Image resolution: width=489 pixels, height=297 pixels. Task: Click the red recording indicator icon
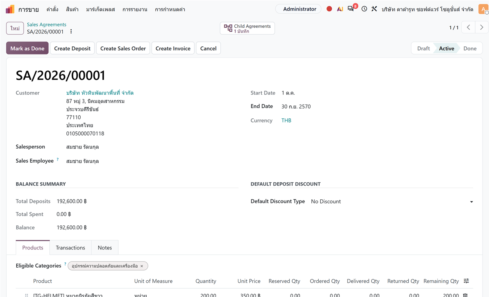point(329,9)
